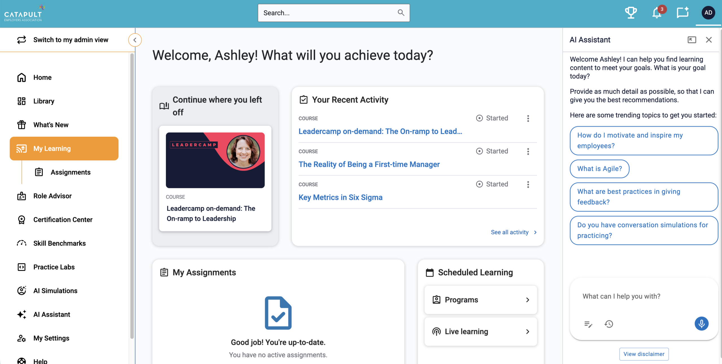Click the microphone button in AI Assistant
This screenshot has width=722, height=364.
(x=701, y=324)
